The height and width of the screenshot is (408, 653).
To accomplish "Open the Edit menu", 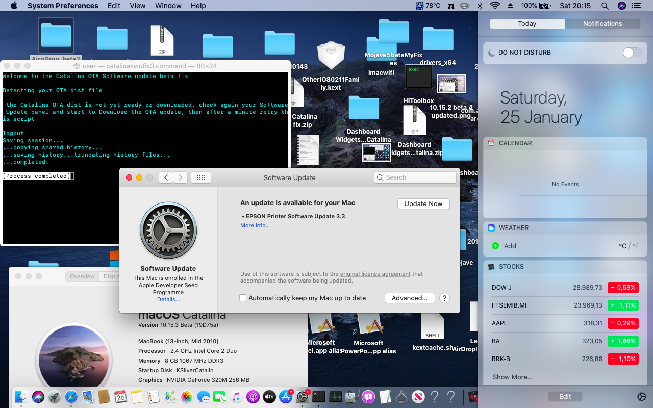I will [x=114, y=6].
